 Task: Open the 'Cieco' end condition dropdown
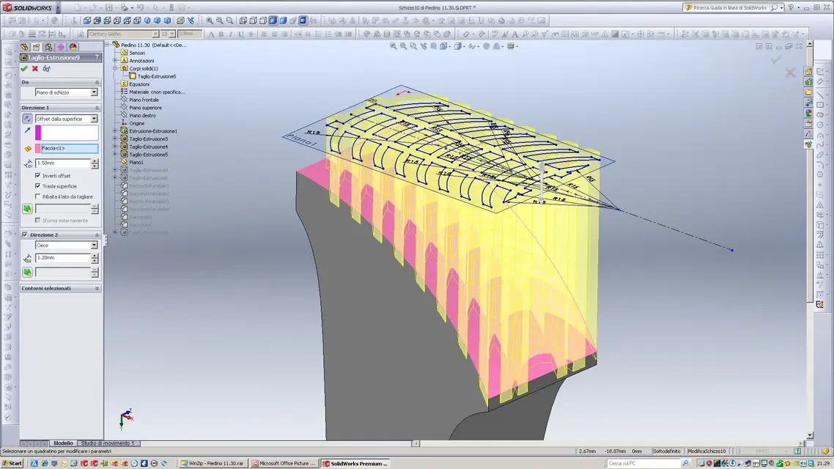point(94,245)
